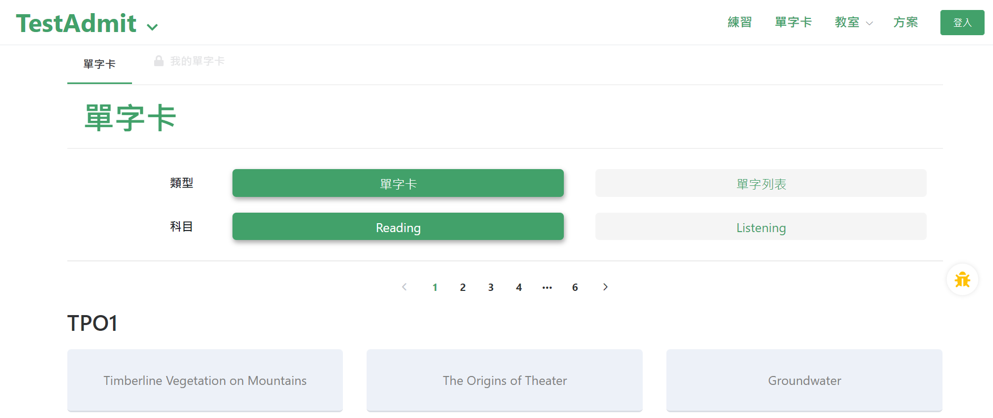Click the pagination ellipsis dots
Image resolution: width=993 pixels, height=418 pixels.
coord(547,287)
